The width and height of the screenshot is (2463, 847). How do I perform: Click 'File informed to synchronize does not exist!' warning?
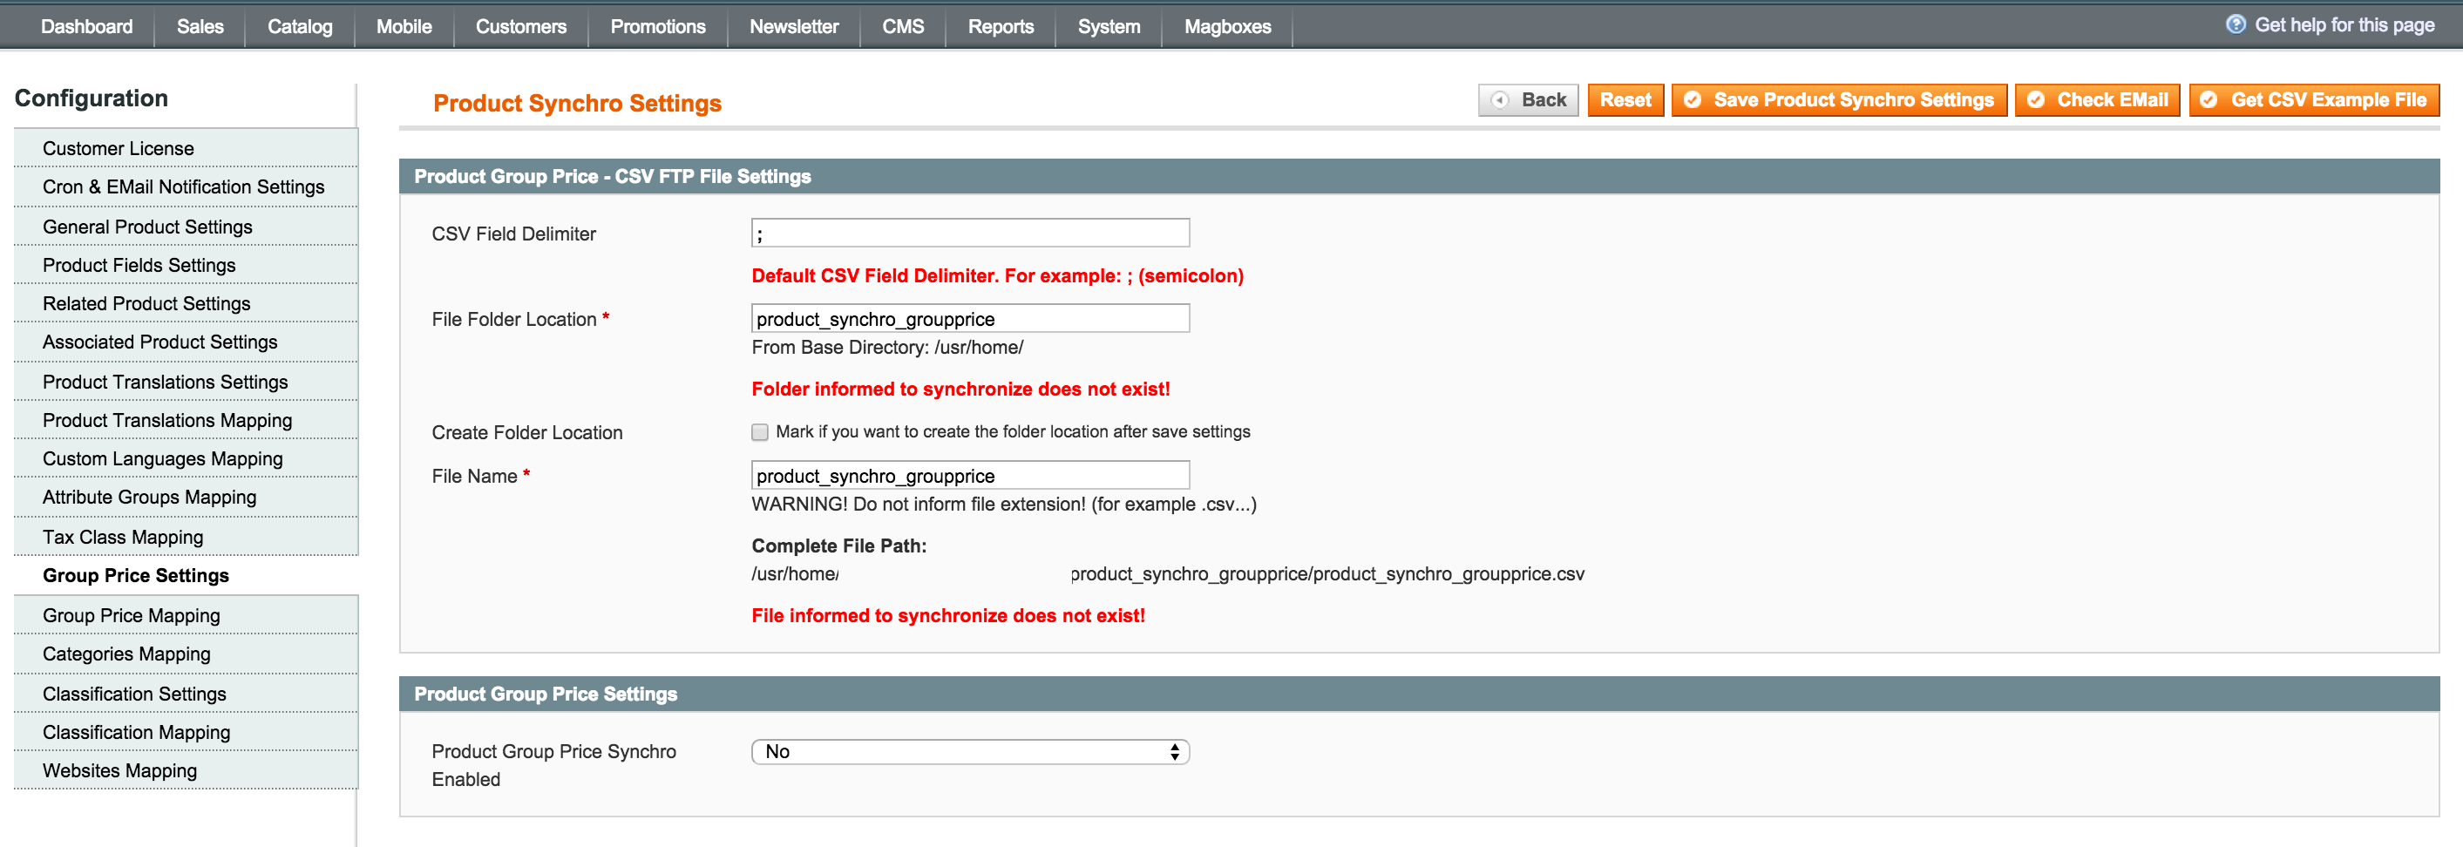coord(947,616)
